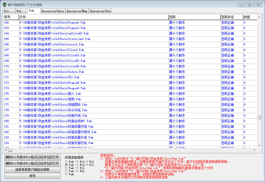The image size is (265, 182).
Task: Maximize the window using the title bar button
Action: click(x=250, y=5)
